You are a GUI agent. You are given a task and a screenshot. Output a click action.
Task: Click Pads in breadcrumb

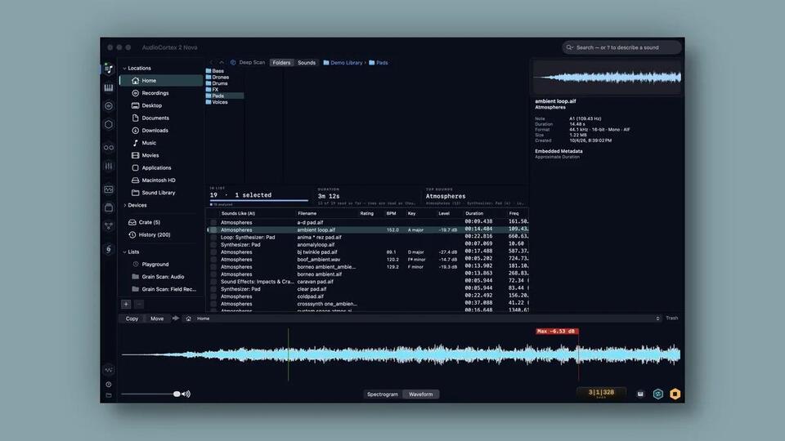379,63
